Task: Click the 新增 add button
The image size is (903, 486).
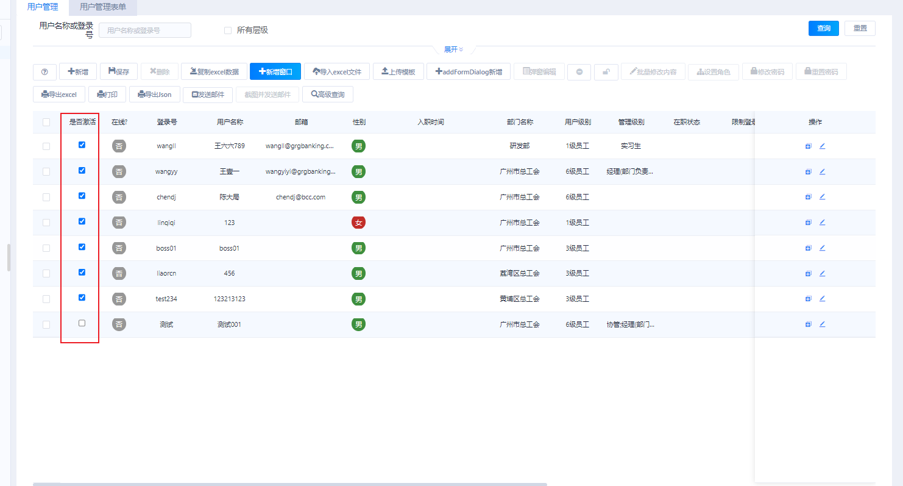Action: [x=78, y=71]
